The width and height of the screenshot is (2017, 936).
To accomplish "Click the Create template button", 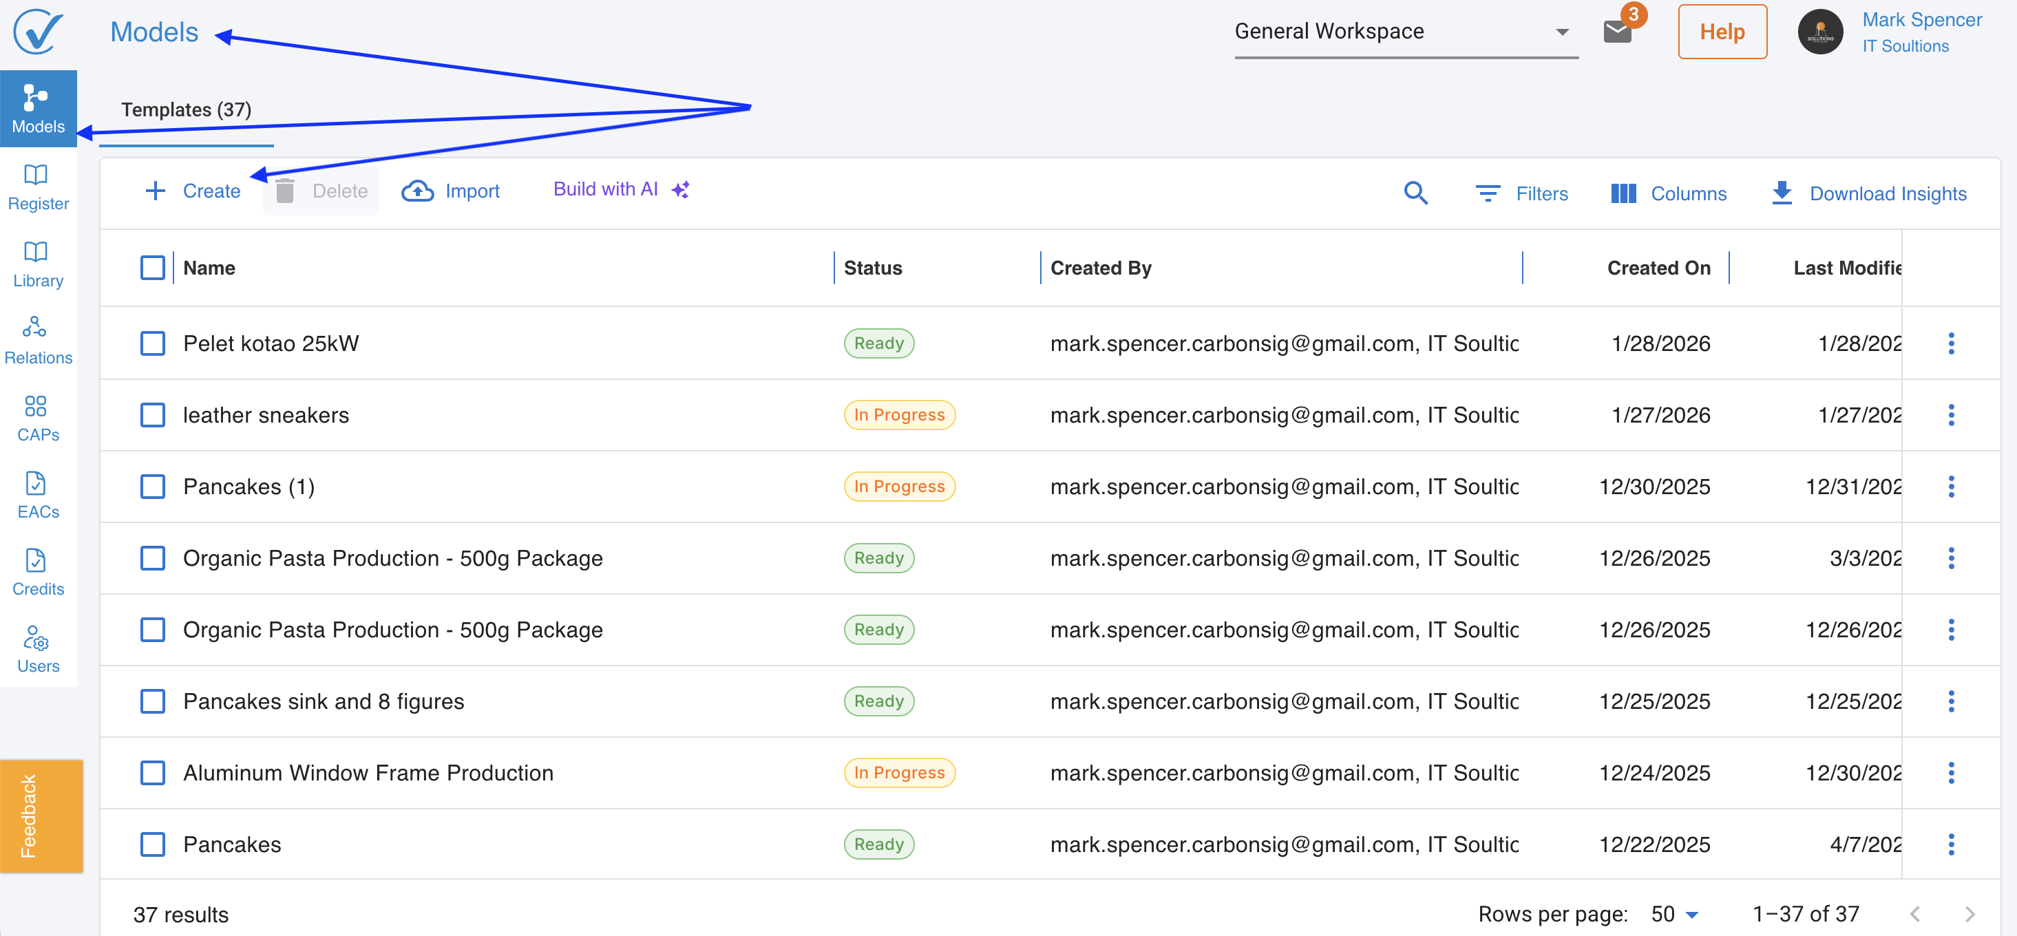I will click(x=193, y=191).
